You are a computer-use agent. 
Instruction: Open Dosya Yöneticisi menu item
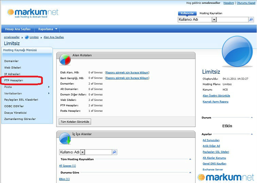coord(15,113)
